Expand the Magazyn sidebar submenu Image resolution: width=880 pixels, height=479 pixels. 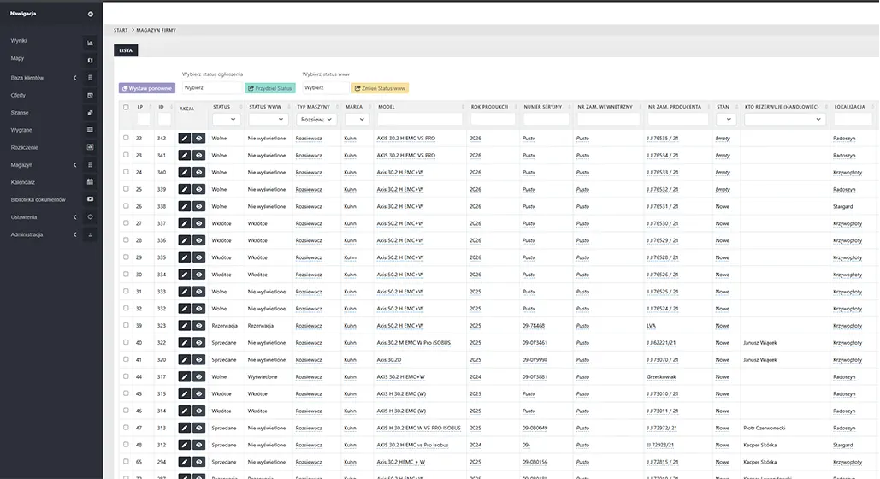pos(74,164)
